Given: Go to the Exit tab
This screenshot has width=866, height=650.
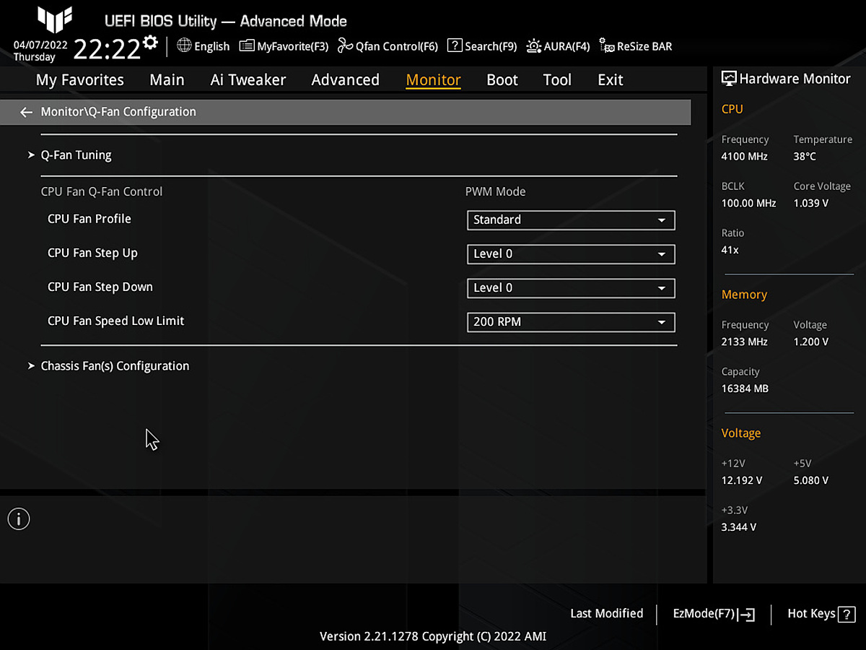Looking at the screenshot, I should (x=611, y=80).
